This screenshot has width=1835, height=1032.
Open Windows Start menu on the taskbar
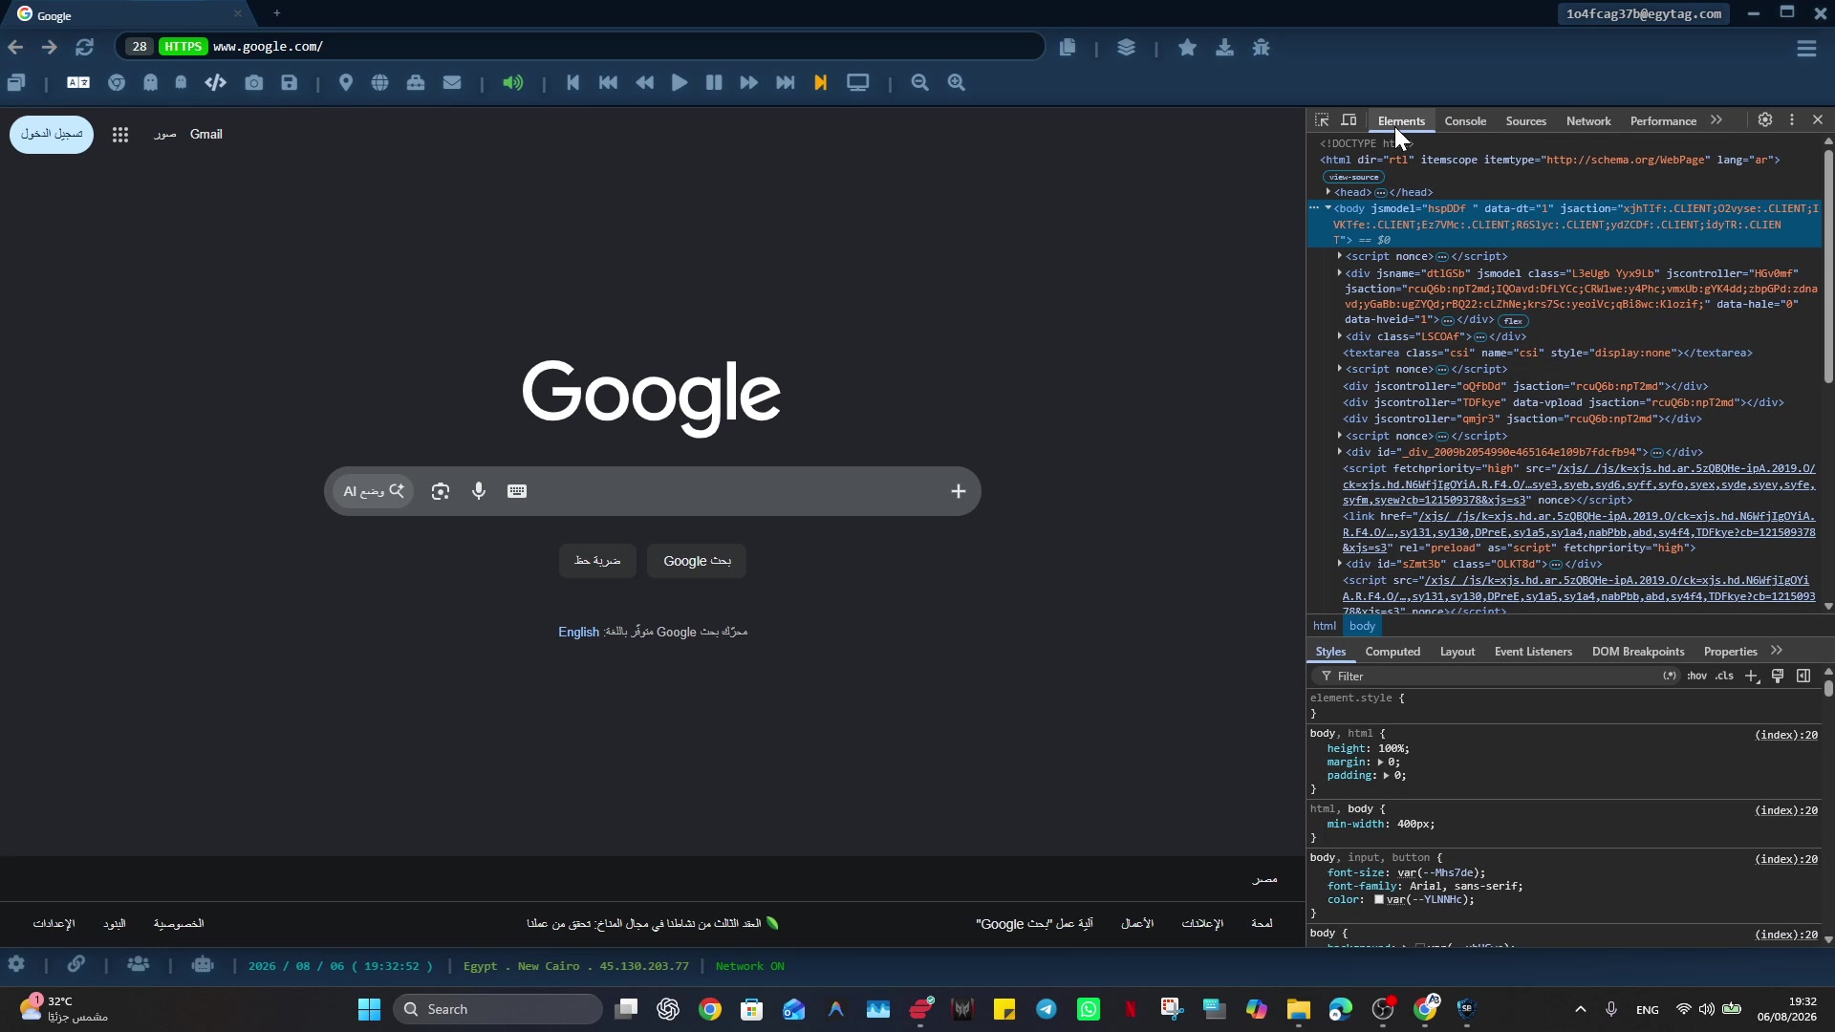pyautogui.click(x=370, y=1009)
